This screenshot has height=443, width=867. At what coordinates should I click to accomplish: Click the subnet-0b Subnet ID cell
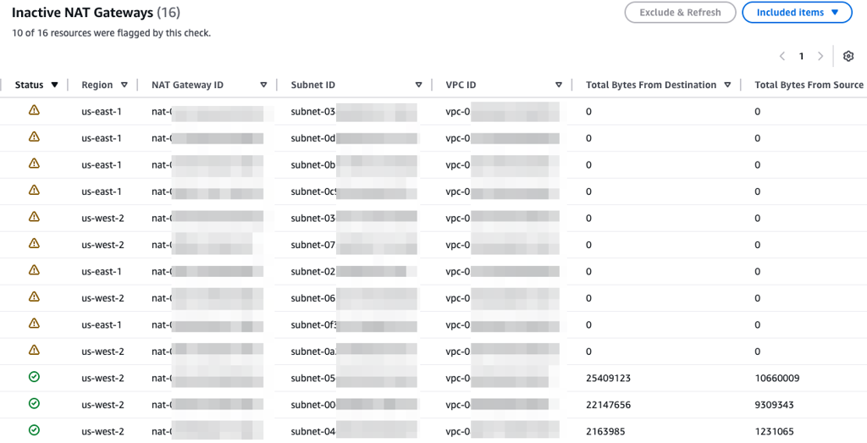click(x=354, y=165)
